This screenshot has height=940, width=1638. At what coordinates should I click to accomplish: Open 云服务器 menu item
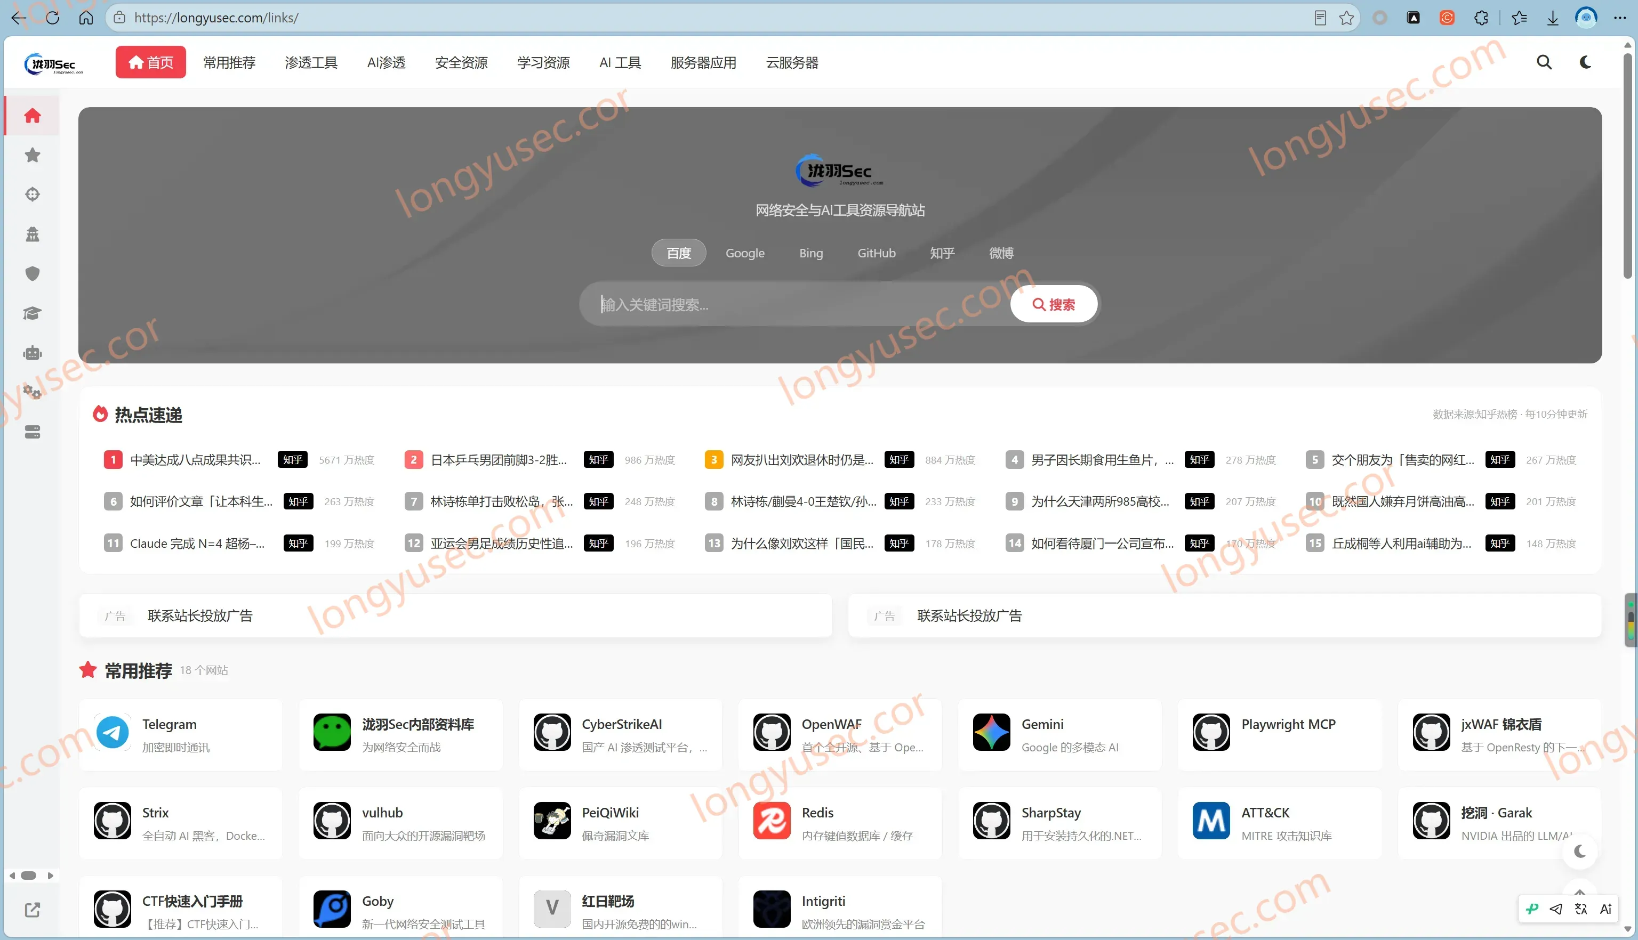(x=792, y=62)
